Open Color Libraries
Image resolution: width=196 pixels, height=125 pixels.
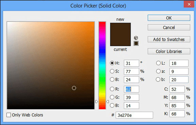[x=169, y=51]
